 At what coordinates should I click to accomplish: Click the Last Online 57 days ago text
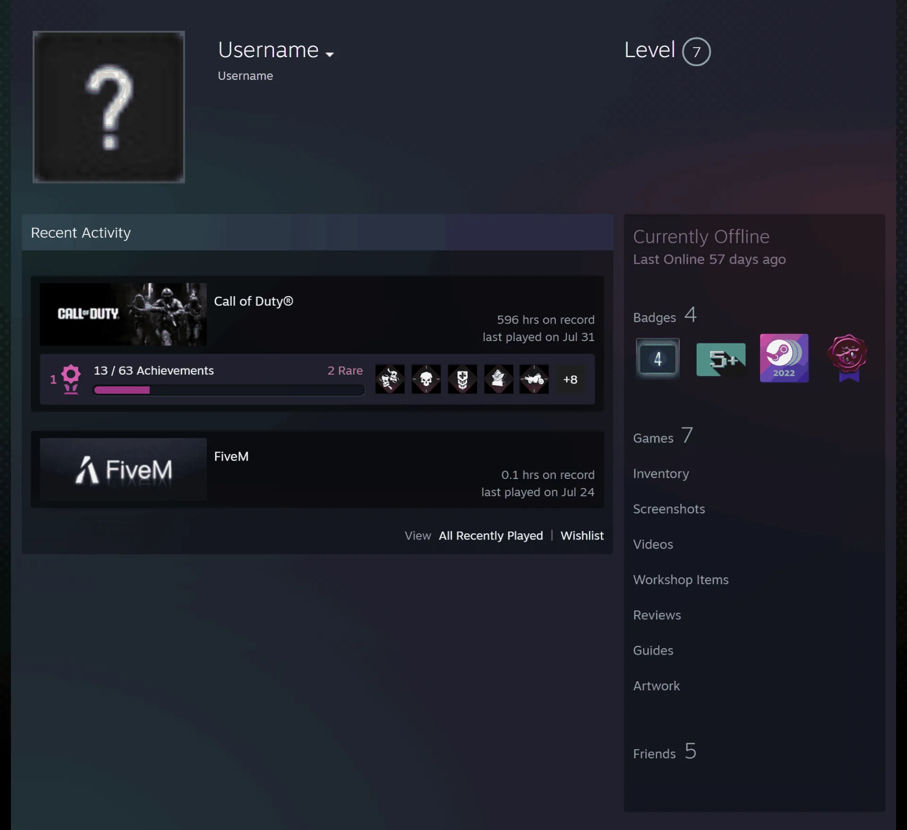tap(710, 259)
